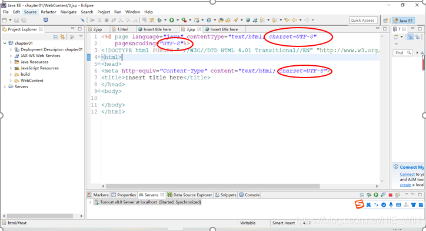This screenshot has width=426, height=231.
Task: Stop the server with the red square icon
Action: (391, 195)
